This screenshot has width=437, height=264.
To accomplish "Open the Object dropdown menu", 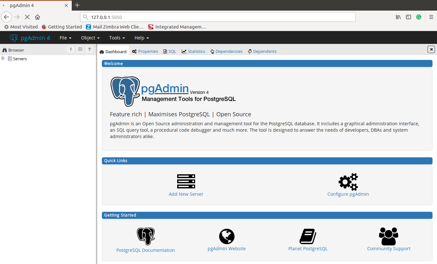I will tap(90, 38).
